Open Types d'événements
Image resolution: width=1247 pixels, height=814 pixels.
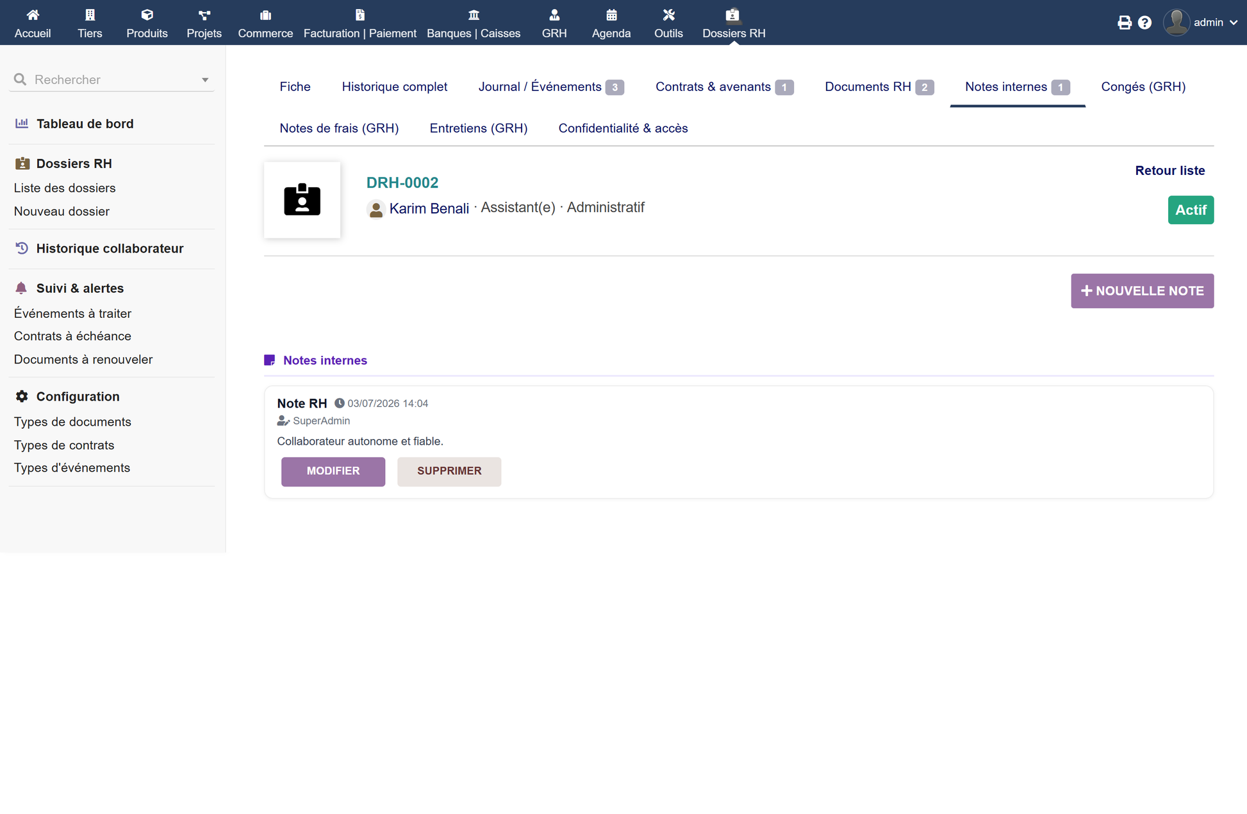72,468
